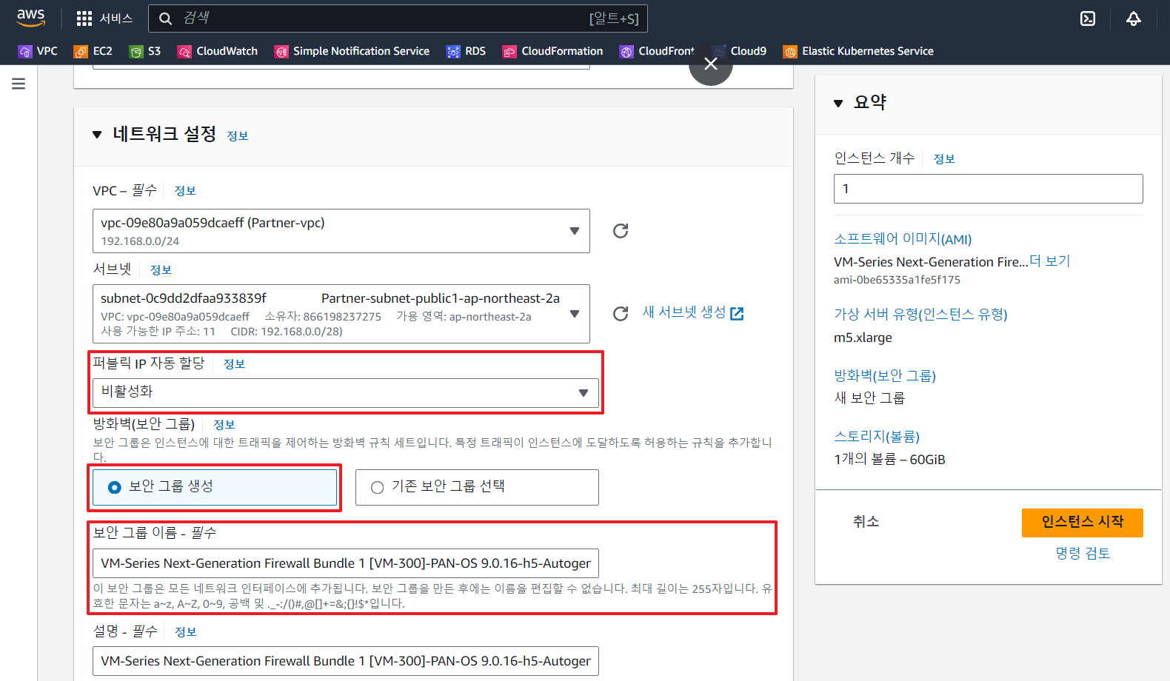Open the services grid menu
Screen dimensions: 1170x681
coord(84,19)
